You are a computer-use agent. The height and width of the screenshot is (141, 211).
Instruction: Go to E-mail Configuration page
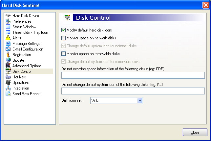pos(28,49)
